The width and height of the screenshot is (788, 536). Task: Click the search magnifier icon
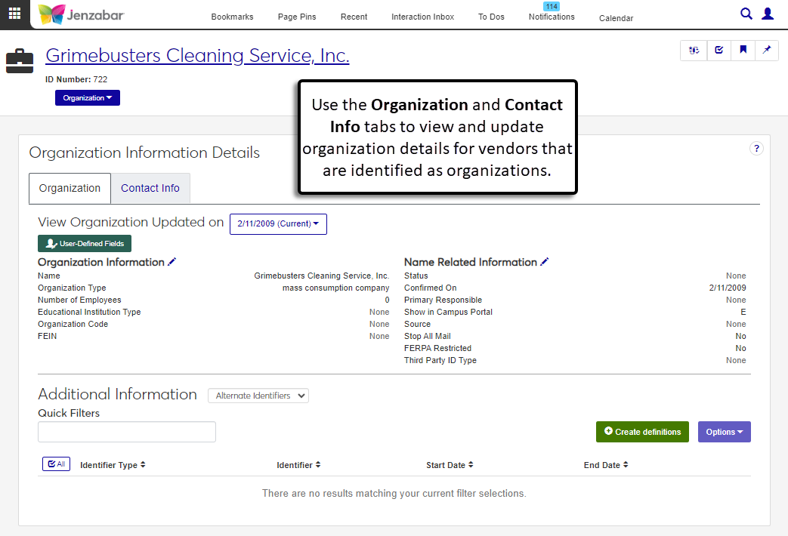[746, 14]
